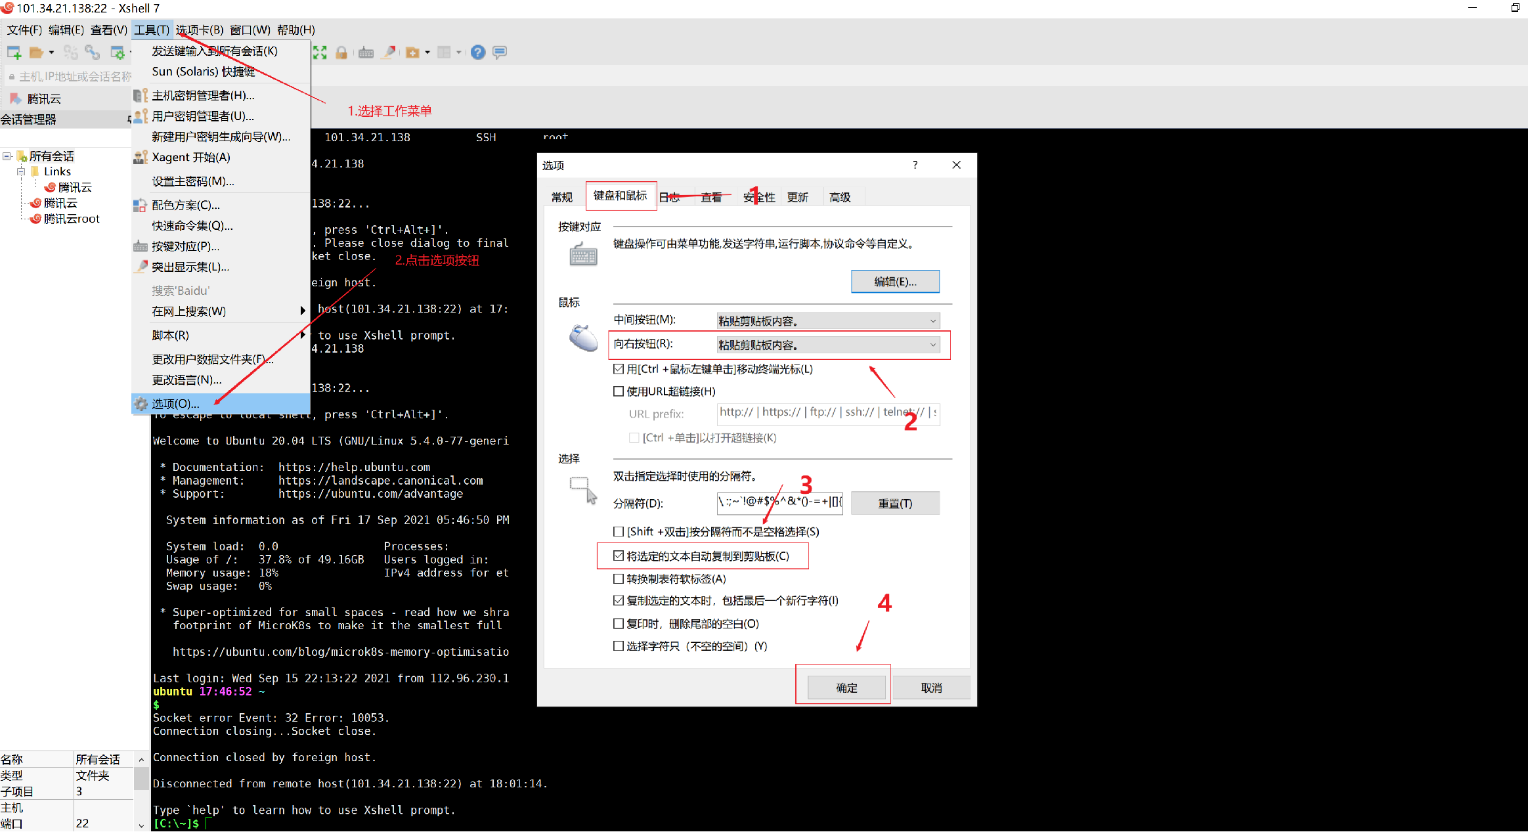Click the gear icon beside 选项(O)

[141, 404]
